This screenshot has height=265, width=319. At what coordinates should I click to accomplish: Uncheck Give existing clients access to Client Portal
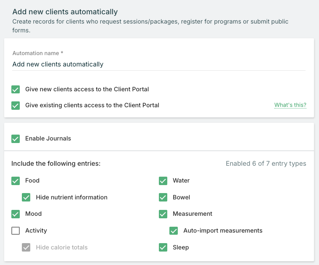(x=16, y=106)
